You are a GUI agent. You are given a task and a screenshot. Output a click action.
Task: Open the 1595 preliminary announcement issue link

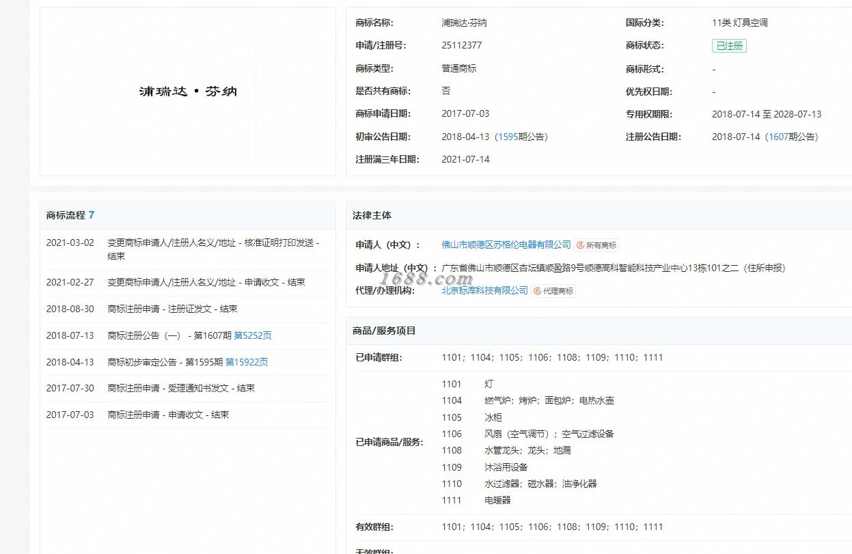coord(508,137)
